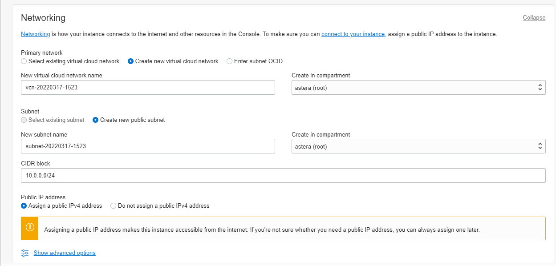Show advanced options link
556x266 pixels.
(x=65, y=253)
